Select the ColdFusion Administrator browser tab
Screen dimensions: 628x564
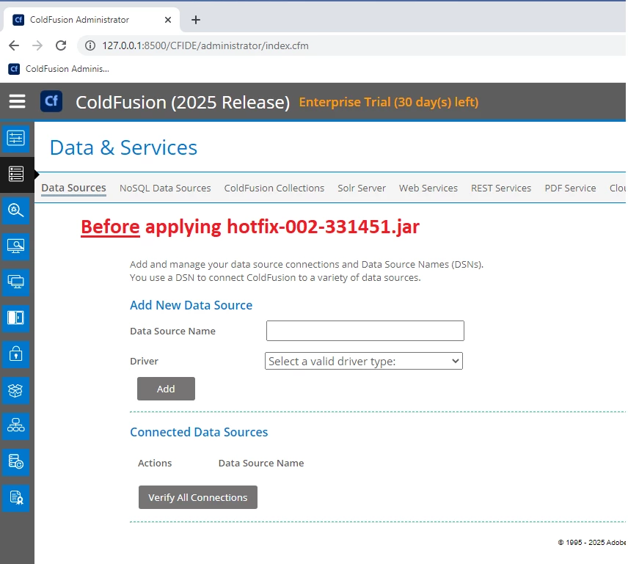tap(92, 20)
